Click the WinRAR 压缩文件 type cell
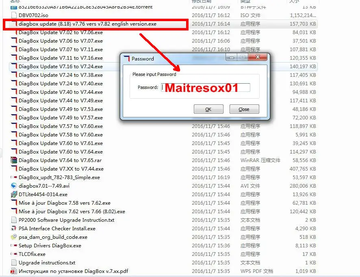360x277 pixels. pyautogui.click(x=260, y=160)
